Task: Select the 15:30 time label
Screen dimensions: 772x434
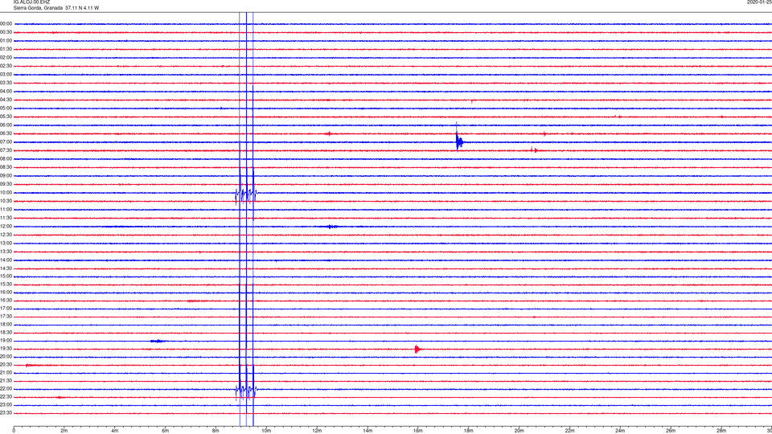Action: coord(6,285)
